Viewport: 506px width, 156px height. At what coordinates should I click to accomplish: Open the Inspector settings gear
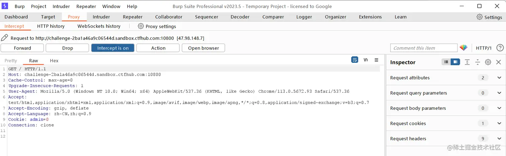(x=488, y=62)
